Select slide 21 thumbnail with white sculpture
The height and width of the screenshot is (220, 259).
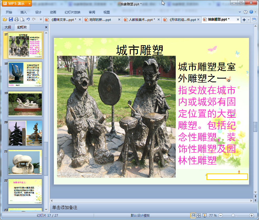[x=25, y=162]
